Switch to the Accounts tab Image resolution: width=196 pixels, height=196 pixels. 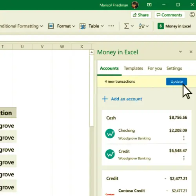[x=109, y=68]
